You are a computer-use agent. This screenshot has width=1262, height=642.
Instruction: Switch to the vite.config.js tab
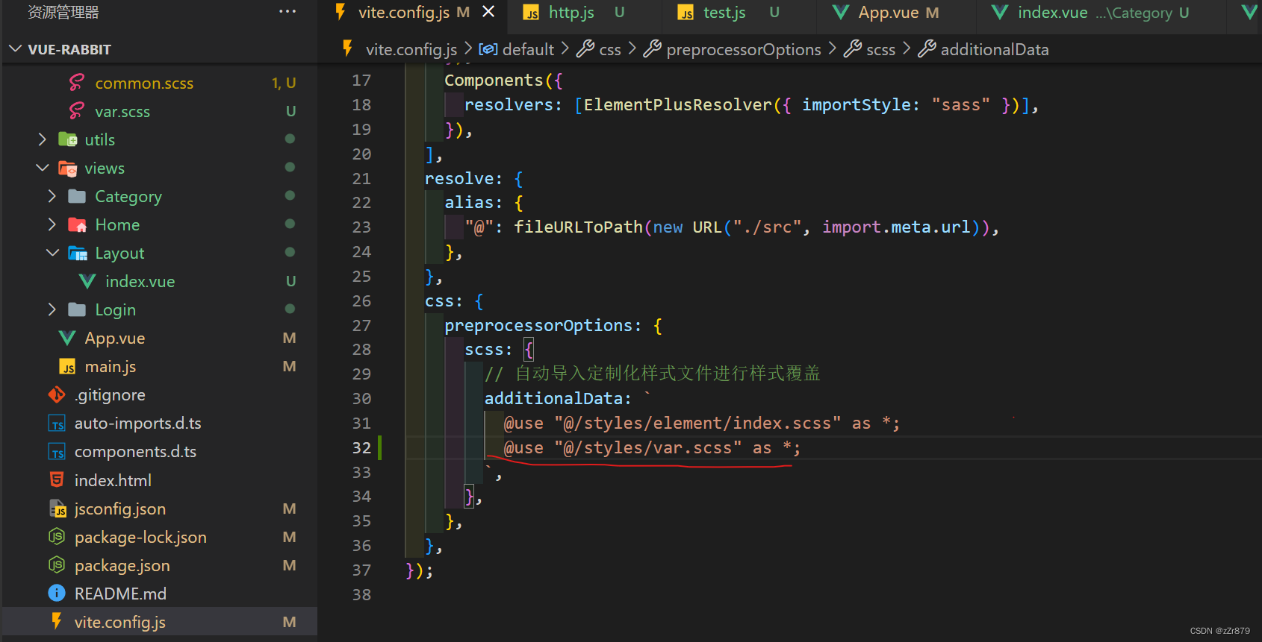pyautogui.click(x=413, y=13)
